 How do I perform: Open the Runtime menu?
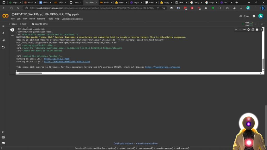[41, 19]
